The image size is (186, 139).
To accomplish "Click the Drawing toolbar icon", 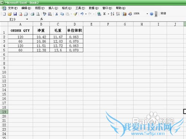I will tap(130, 14).
